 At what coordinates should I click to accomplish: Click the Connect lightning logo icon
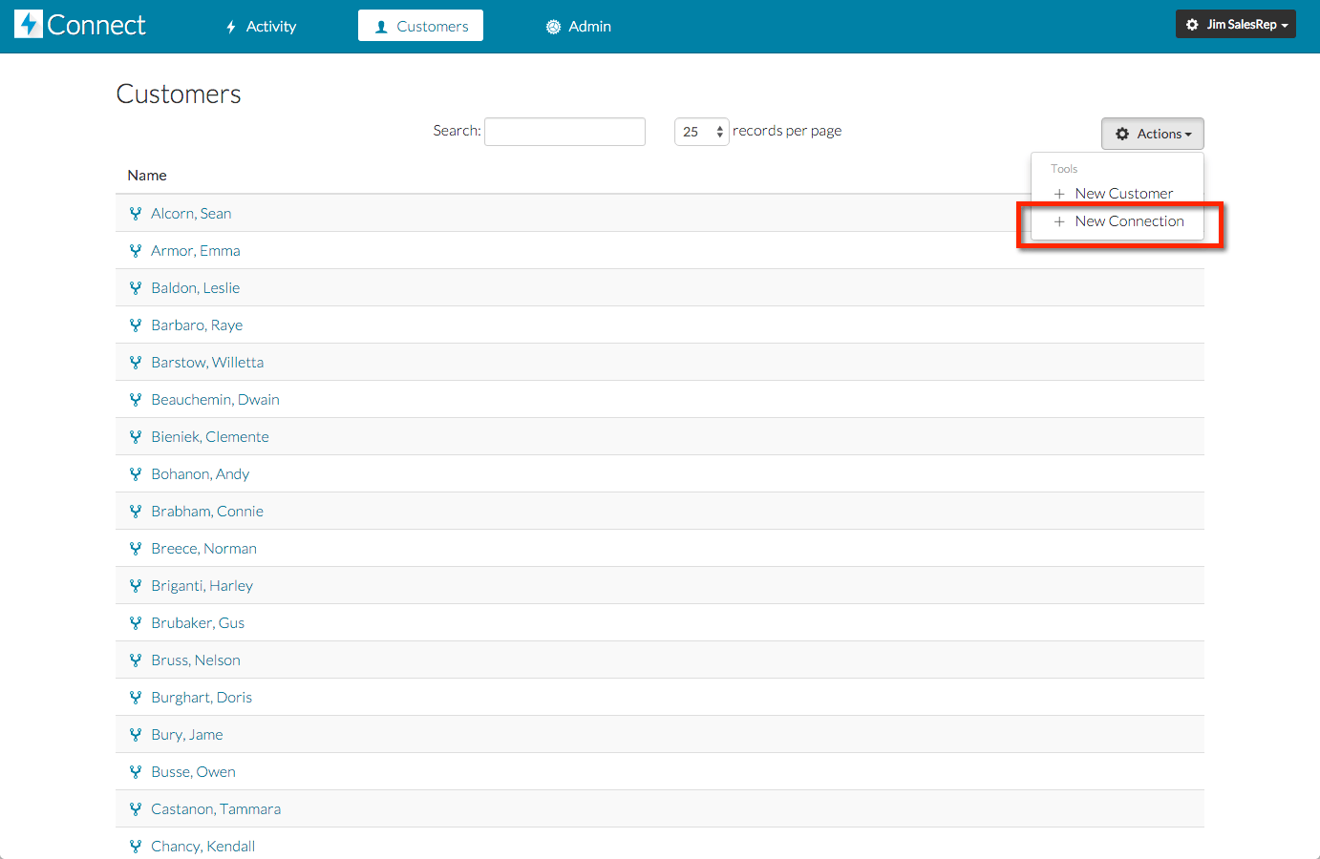tap(29, 24)
